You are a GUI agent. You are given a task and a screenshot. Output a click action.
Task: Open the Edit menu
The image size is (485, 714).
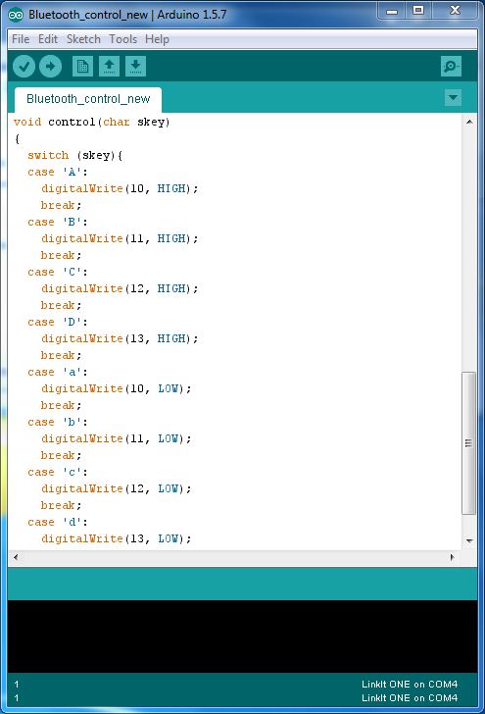point(48,39)
